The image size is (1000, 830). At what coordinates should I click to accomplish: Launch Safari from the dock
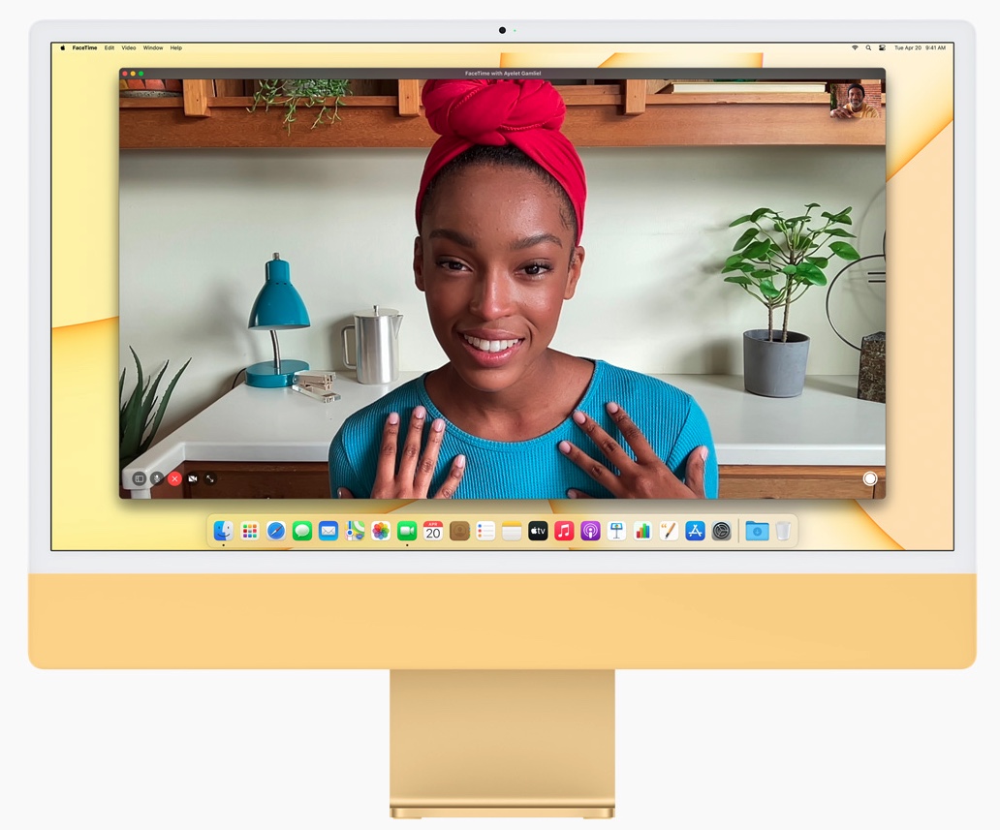tap(276, 531)
